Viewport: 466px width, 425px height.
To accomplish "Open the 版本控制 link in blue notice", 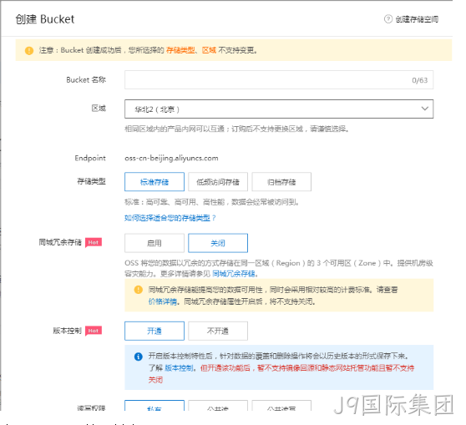I will tap(179, 368).
